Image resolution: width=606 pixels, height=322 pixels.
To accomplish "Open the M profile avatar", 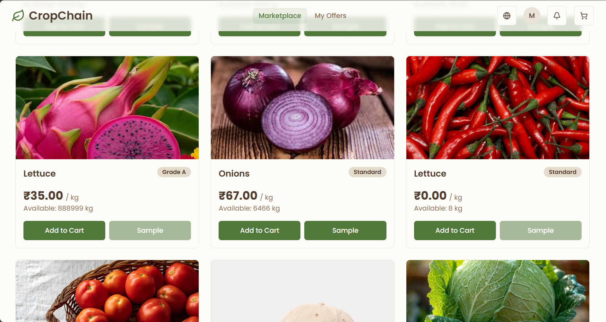I will (532, 16).
